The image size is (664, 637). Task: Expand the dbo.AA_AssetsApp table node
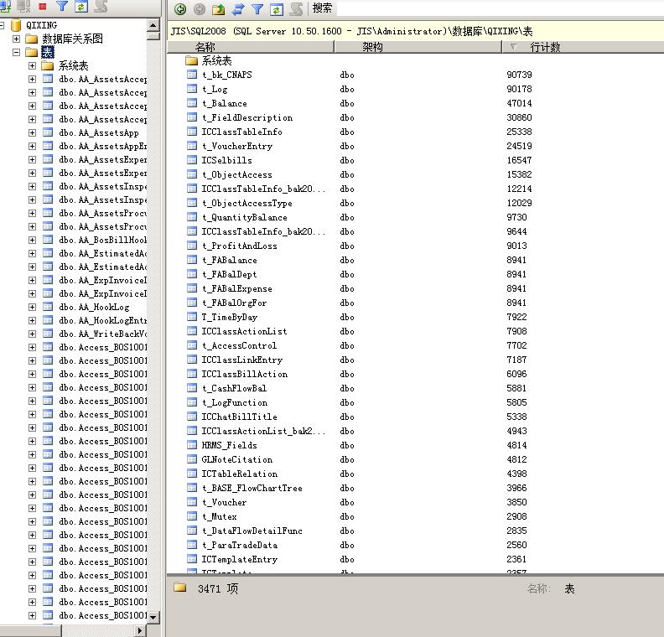tap(32, 133)
